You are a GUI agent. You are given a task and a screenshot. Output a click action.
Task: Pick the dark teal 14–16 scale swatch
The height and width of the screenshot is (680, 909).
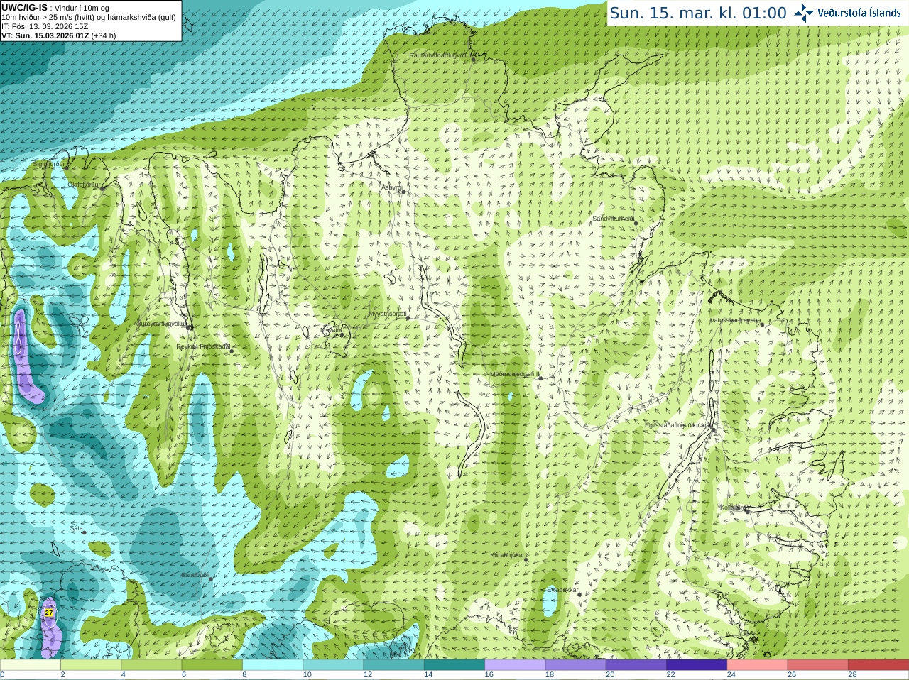click(x=454, y=665)
